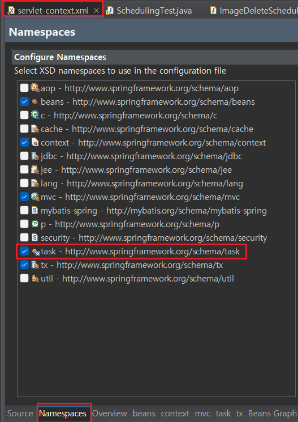The image size is (298, 422).
Task: Enable the jdbc namespace checkbox
Action: point(24,156)
